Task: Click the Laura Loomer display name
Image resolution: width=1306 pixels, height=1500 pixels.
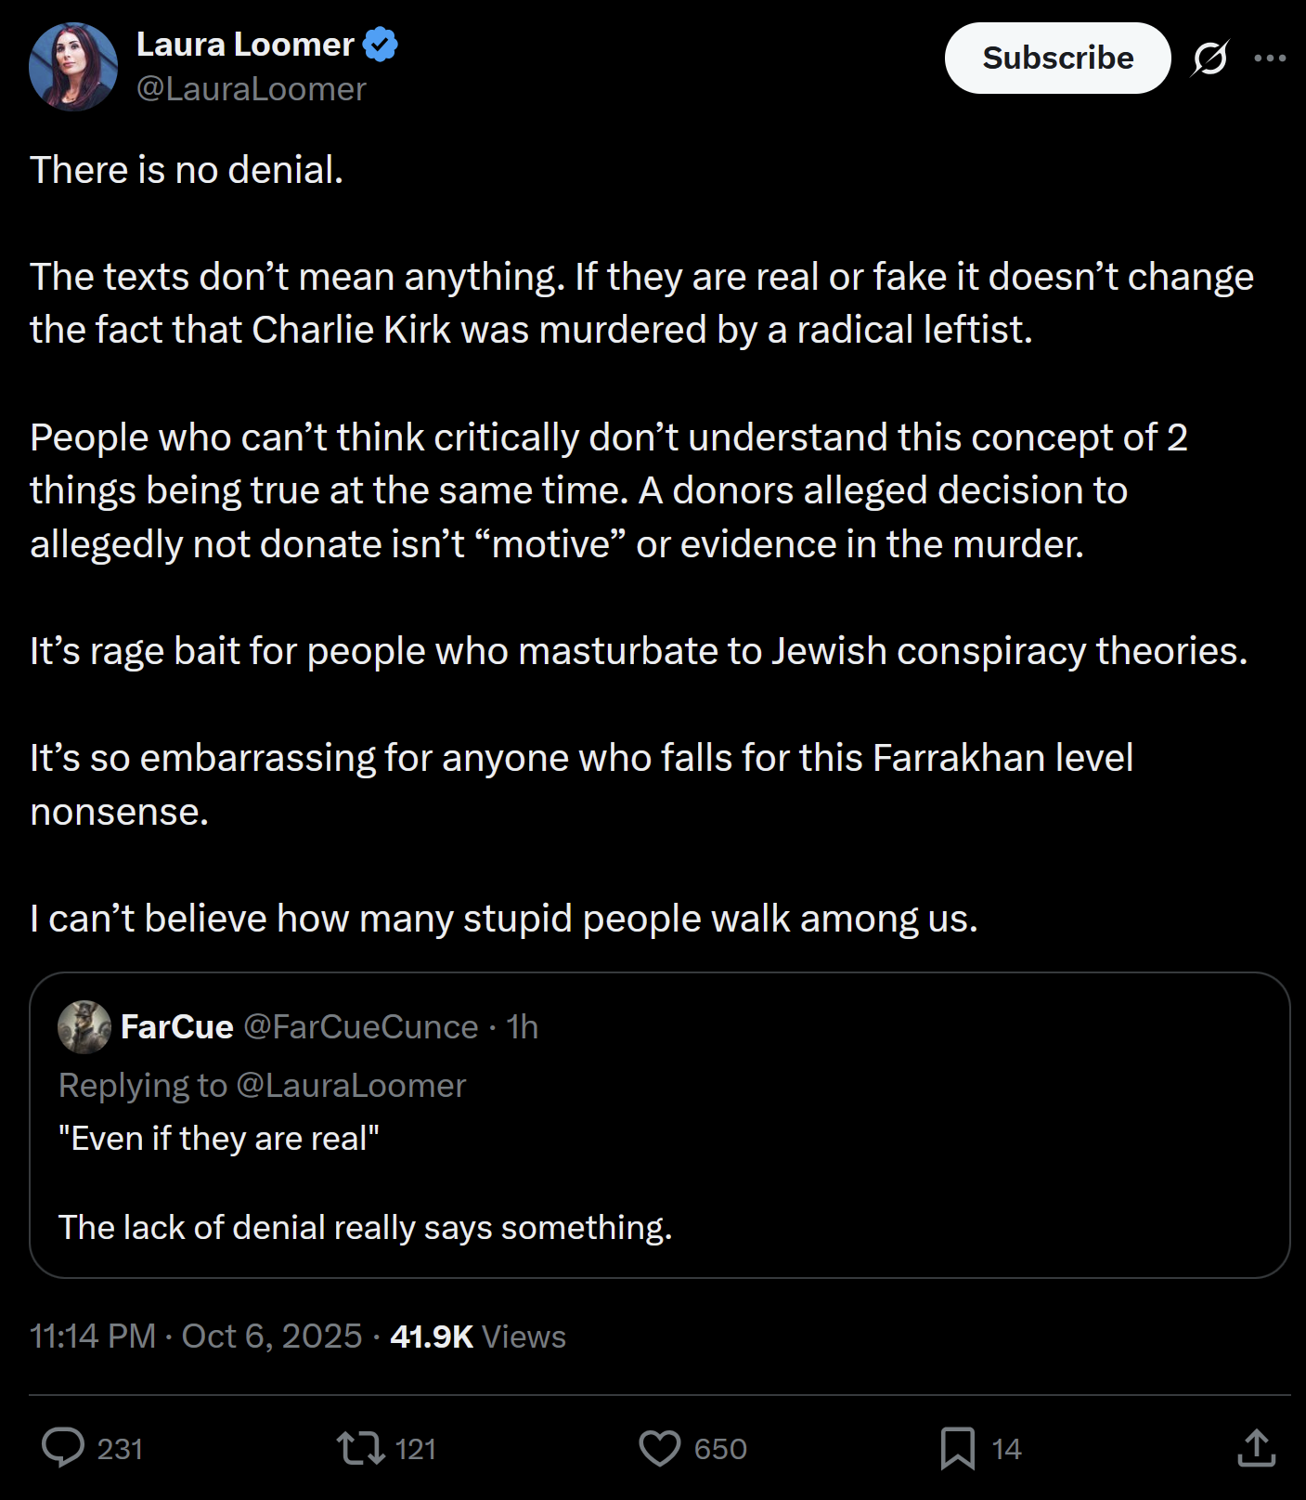Action: 245,45
